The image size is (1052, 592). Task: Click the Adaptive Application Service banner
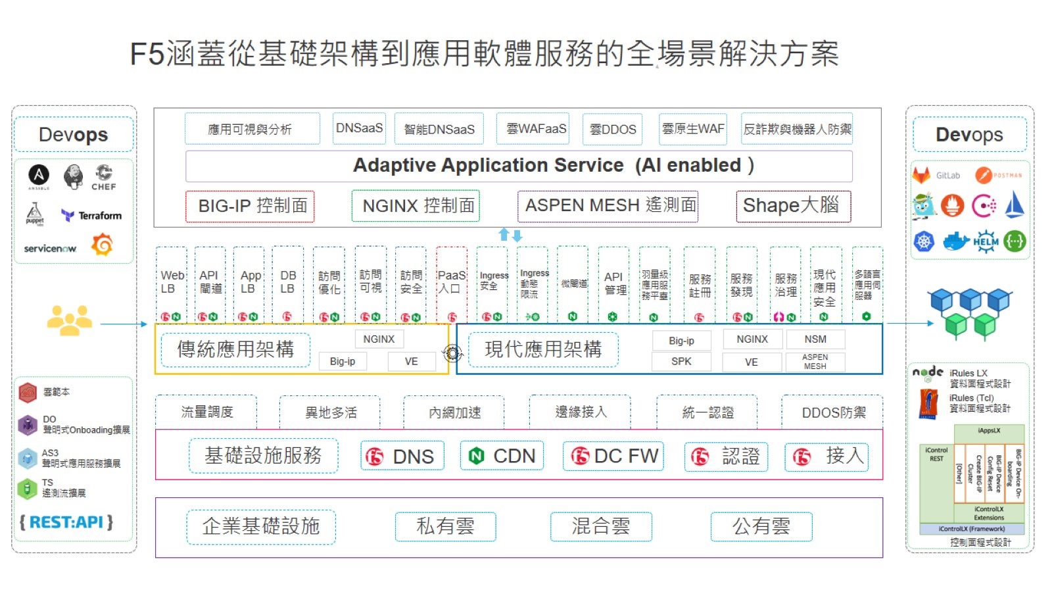(x=519, y=166)
